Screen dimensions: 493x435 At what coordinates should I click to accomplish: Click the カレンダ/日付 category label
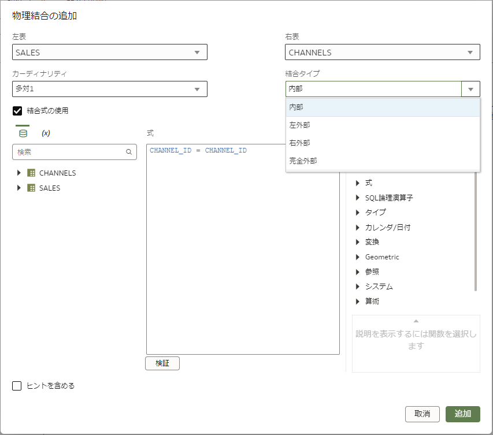click(388, 227)
